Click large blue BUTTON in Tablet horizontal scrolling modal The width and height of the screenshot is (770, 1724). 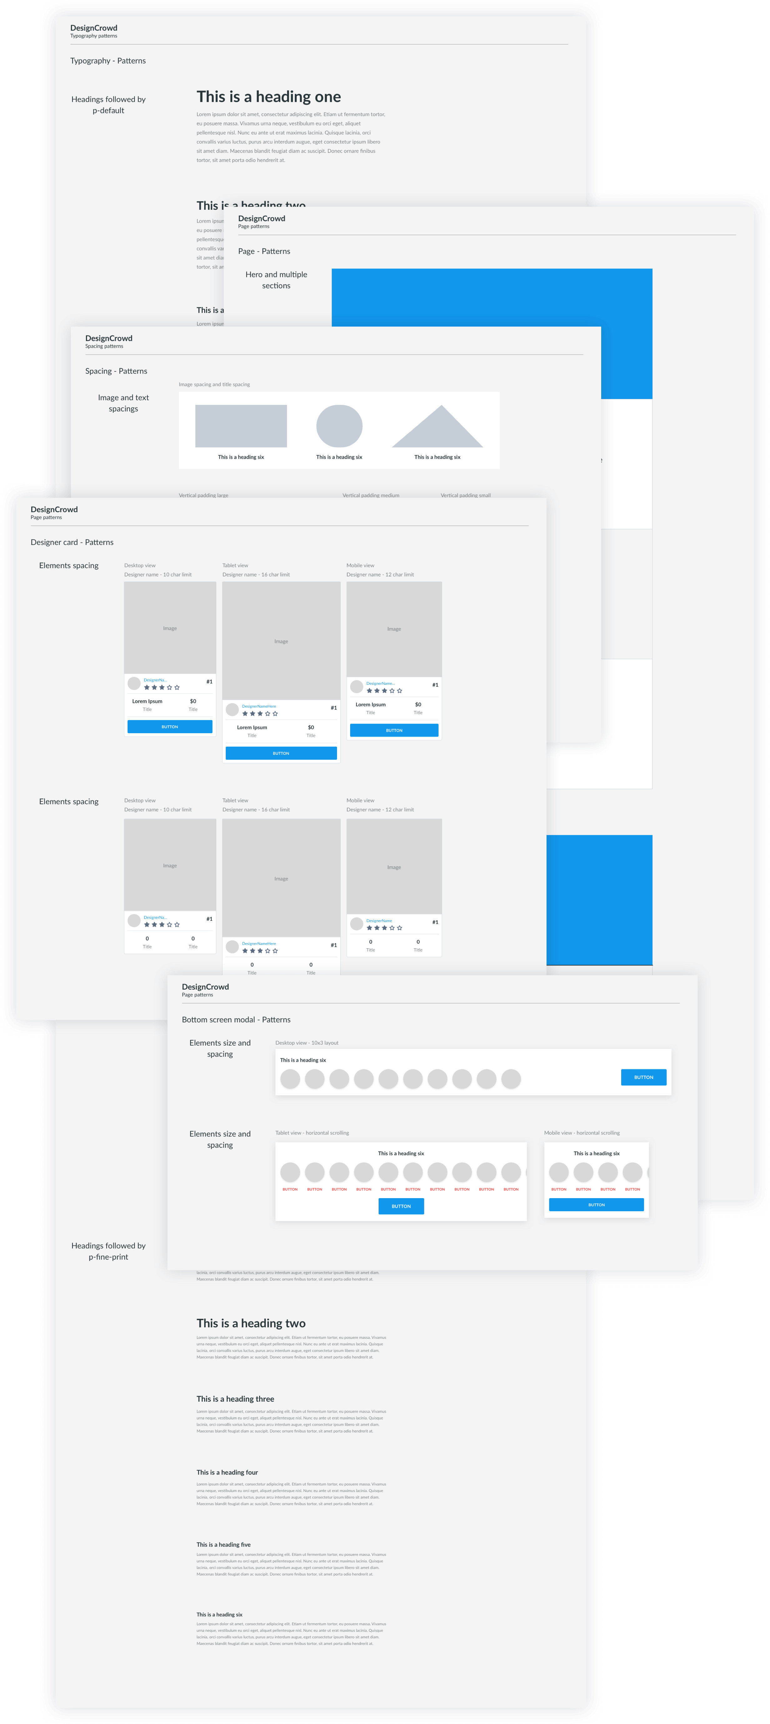pyautogui.click(x=401, y=1206)
